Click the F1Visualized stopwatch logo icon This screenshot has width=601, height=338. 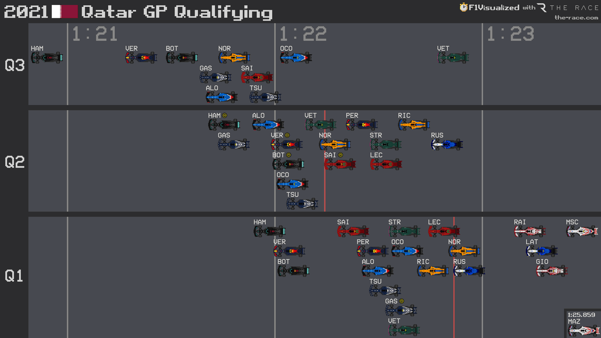(x=463, y=7)
